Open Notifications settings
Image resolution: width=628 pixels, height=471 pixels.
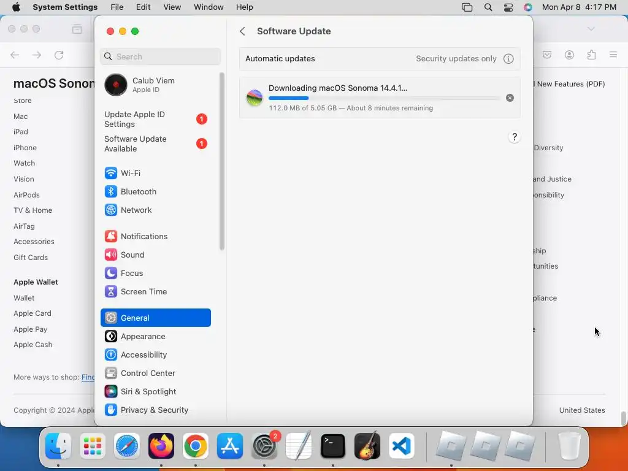click(x=155, y=236)
